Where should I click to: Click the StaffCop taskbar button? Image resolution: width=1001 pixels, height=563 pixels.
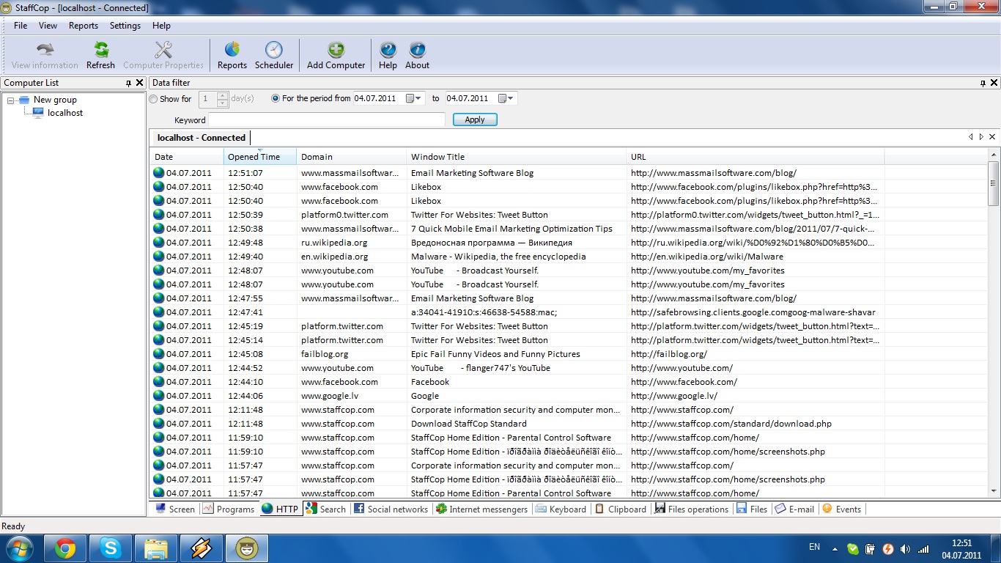coord(247,548)
